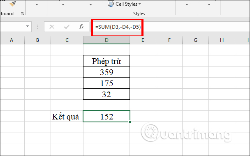Screen dimensions: 250x156
Task: Select column D header
Action: [106, 40]
